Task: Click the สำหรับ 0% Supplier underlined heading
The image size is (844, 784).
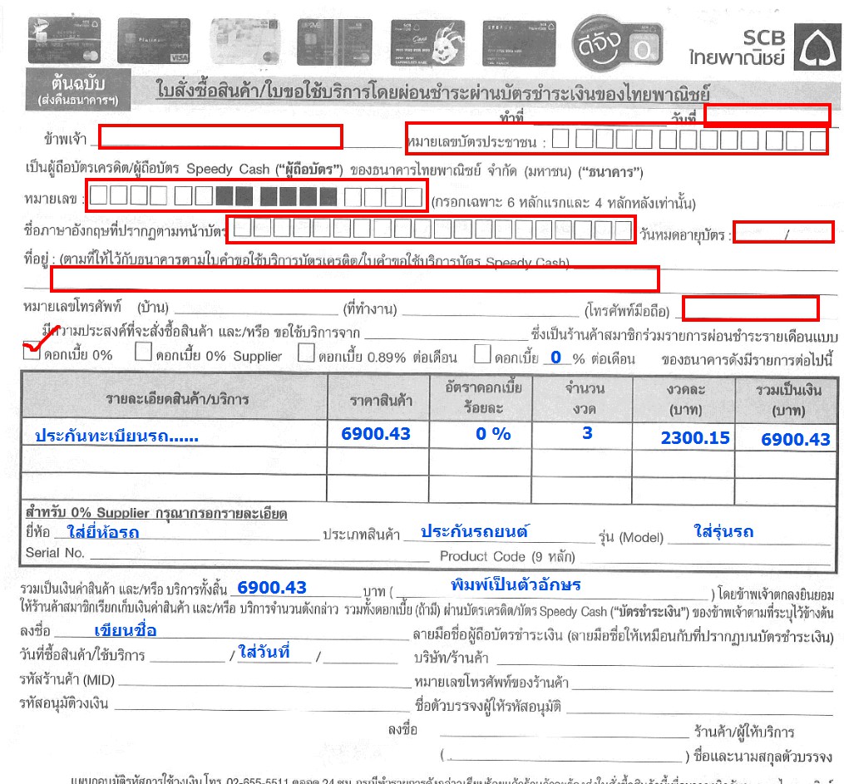Action: tap(156, 513)
